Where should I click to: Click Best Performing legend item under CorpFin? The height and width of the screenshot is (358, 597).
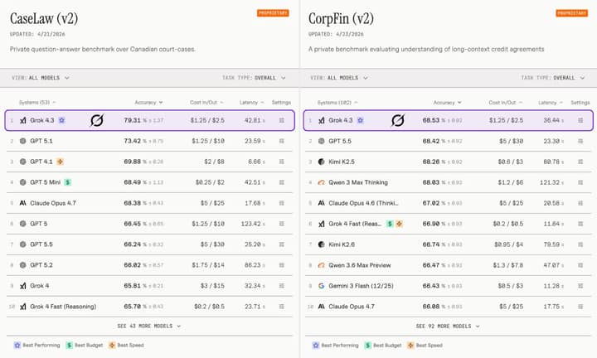(x=336, y=345)
